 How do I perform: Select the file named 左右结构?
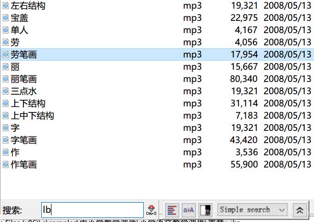click(28, 6)
